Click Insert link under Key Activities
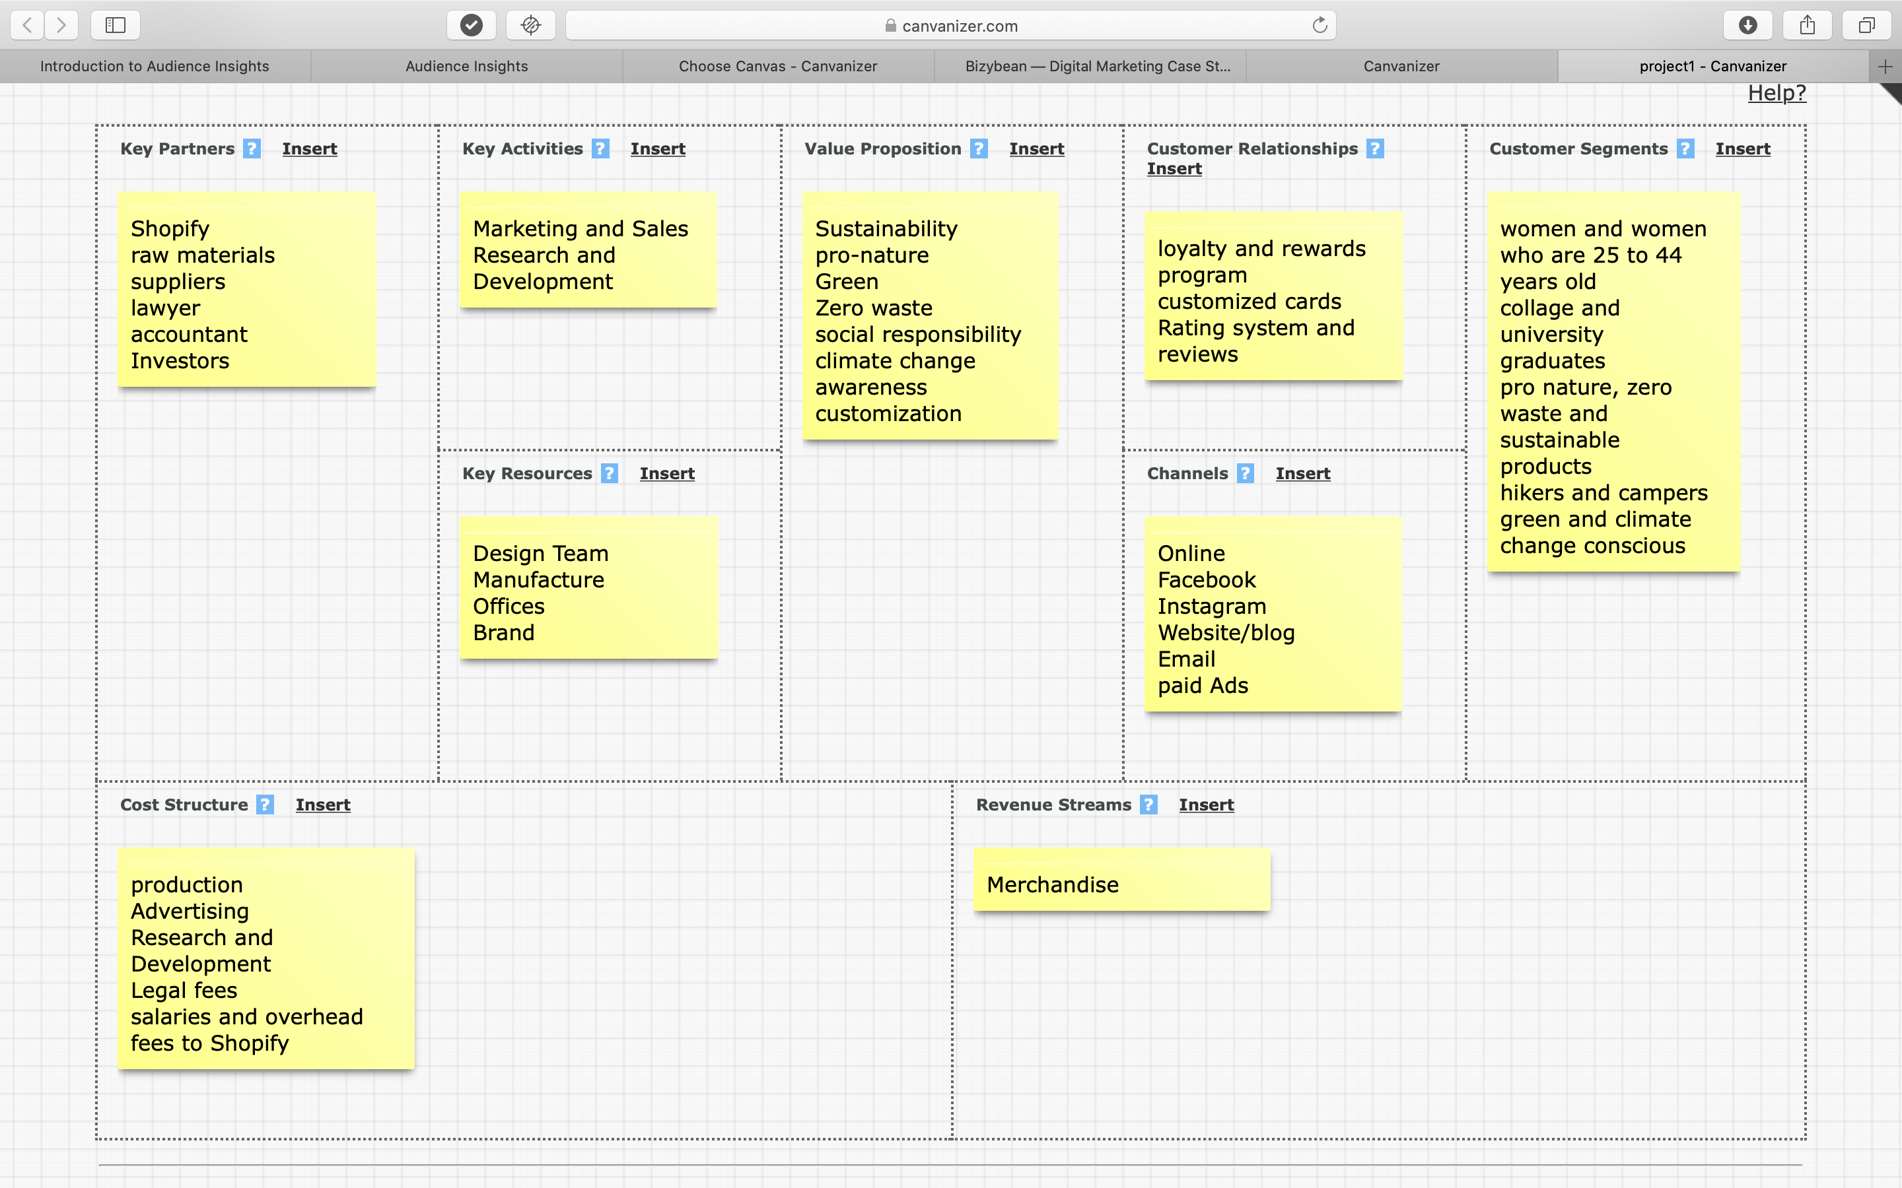Viewport: 1902px width, 1188px height. 657,148
